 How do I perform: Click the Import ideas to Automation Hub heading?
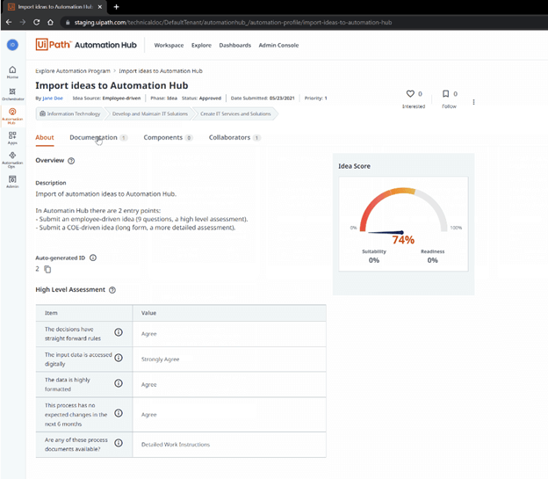pyautogui.click(x=112, y=86)
